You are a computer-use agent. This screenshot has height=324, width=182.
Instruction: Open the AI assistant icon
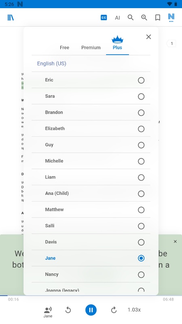117,18
